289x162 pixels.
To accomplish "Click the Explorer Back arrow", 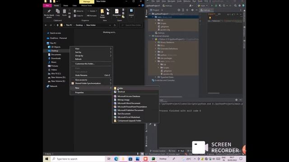I will pos(46,25).
